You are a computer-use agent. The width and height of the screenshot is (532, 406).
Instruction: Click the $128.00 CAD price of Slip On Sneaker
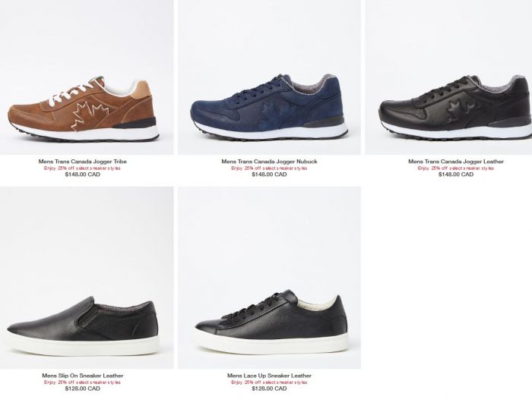point(82,389)
